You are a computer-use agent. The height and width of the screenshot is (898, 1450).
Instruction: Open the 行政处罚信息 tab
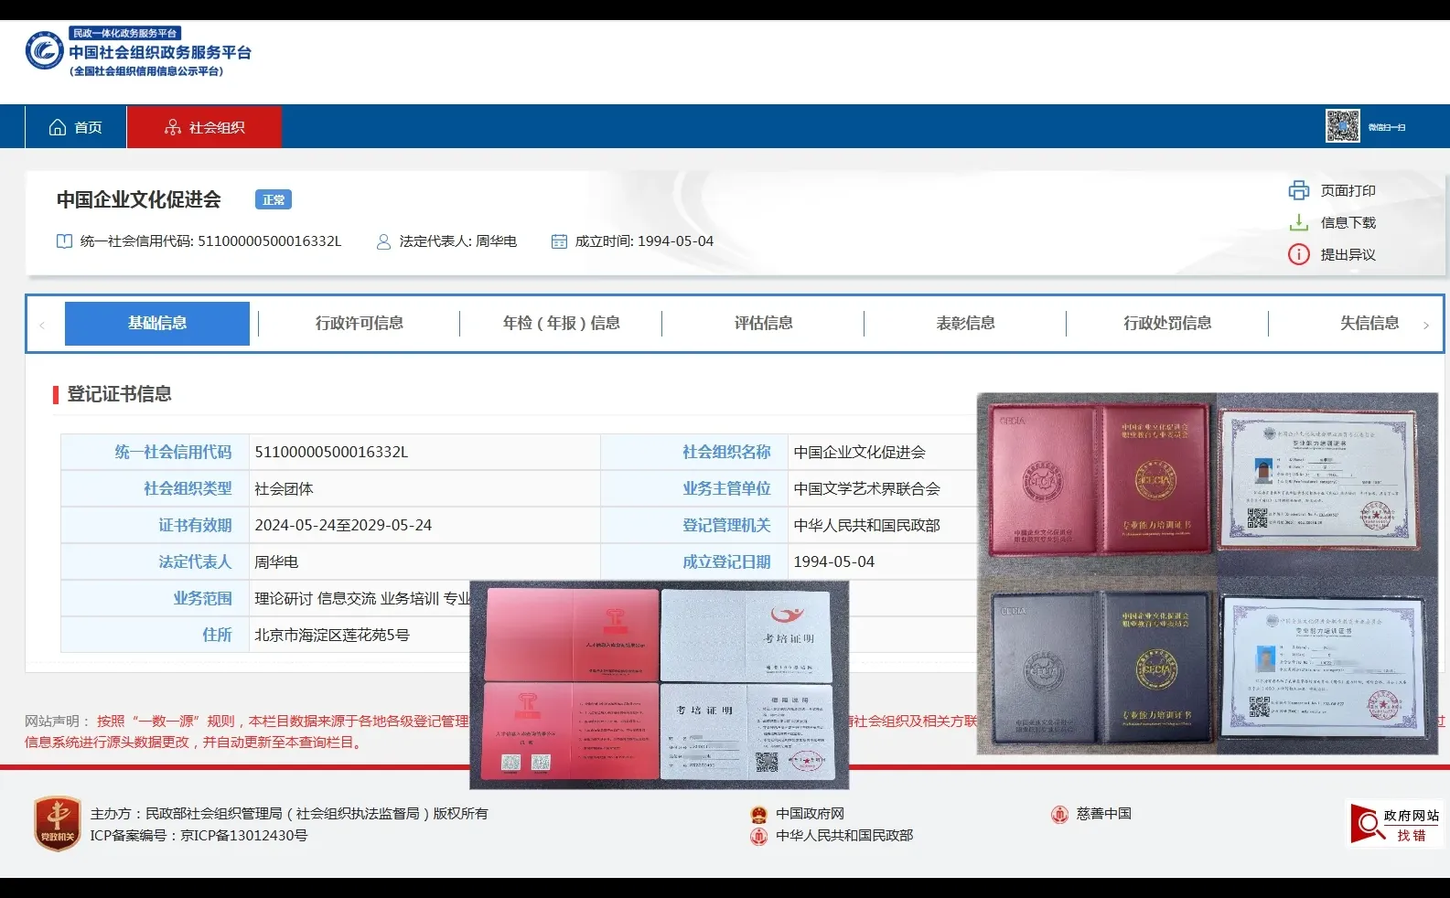coord(1167,323)
